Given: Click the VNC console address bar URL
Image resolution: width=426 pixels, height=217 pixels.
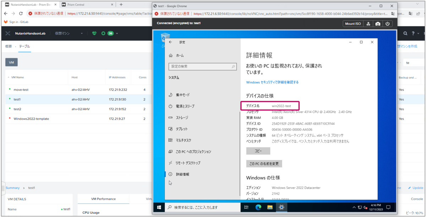Looking at the screenshot, I should pos(291,13).
